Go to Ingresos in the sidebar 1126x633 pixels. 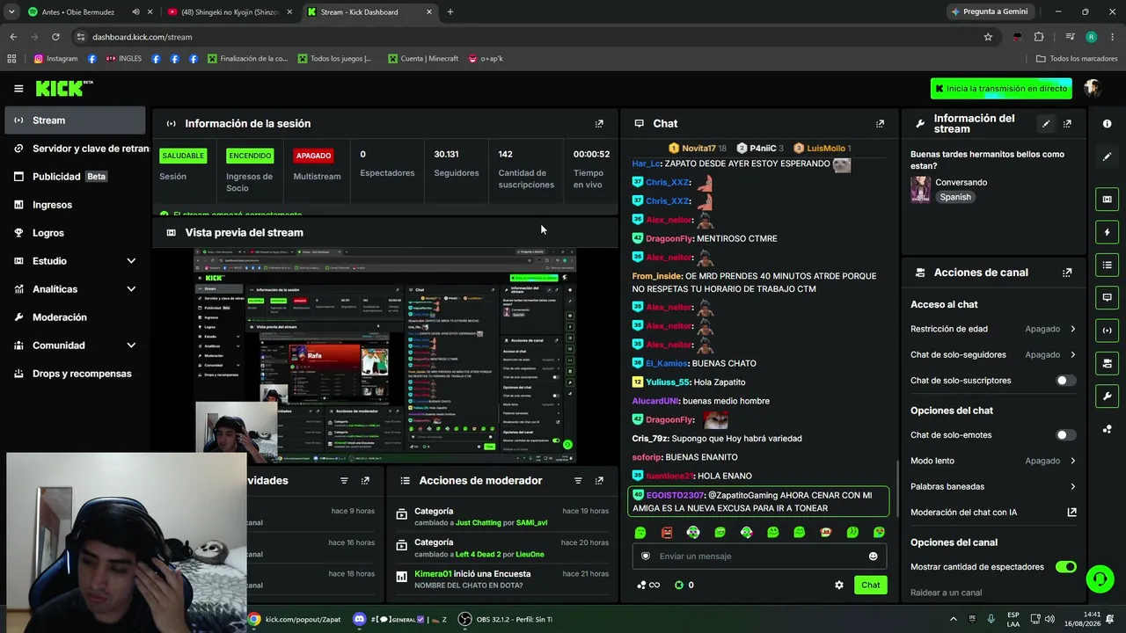point(75,205)
